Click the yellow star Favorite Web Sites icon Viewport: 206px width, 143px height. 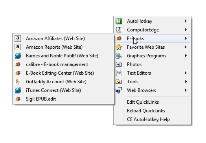pos(119,47)
